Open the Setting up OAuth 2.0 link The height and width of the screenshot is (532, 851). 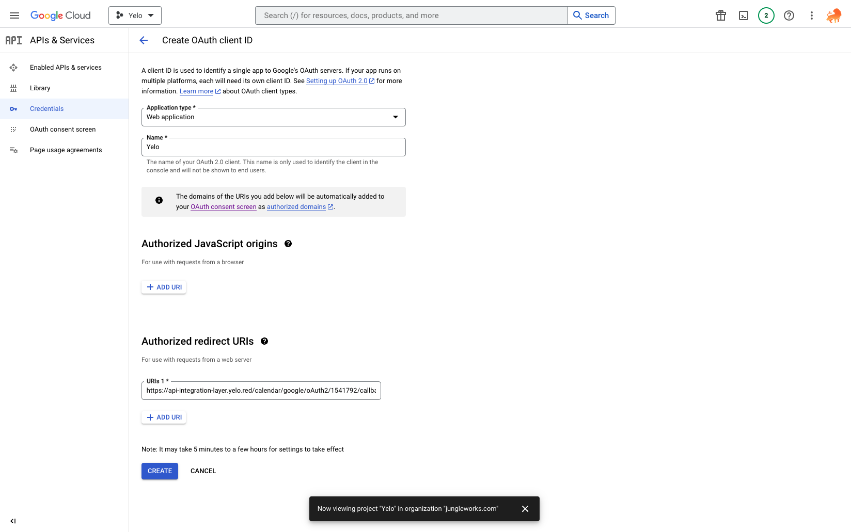coord(337,81)
